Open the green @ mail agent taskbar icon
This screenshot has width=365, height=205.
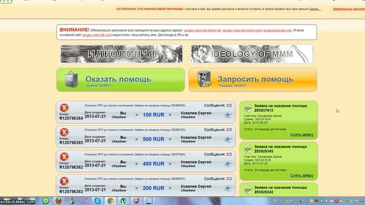coord(46,201)
